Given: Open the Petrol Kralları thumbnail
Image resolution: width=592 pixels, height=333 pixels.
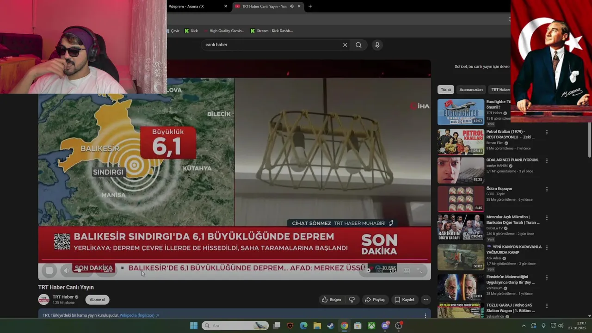Looking at the screenshot, I should coord(461,142).
